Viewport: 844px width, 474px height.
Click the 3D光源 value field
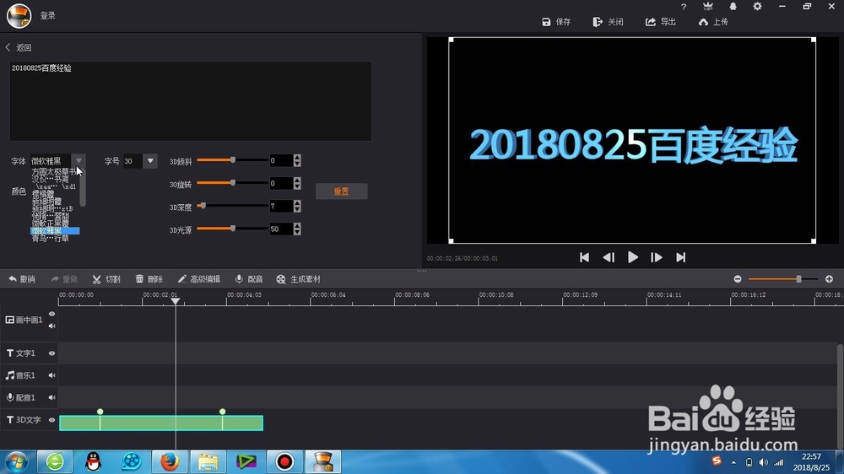pos(281,229)
